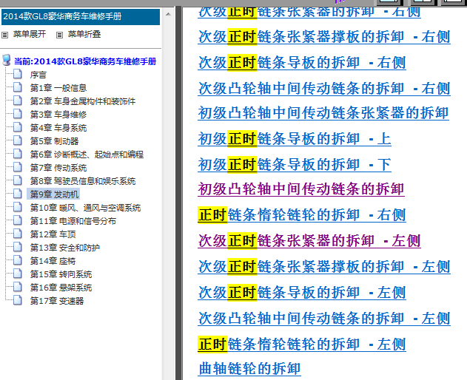Screen dimensions: 467x380
Task: Select highlighted chapter 第9章 发动机
Action: pos(53,194)
